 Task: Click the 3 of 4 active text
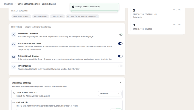point(138,17)
